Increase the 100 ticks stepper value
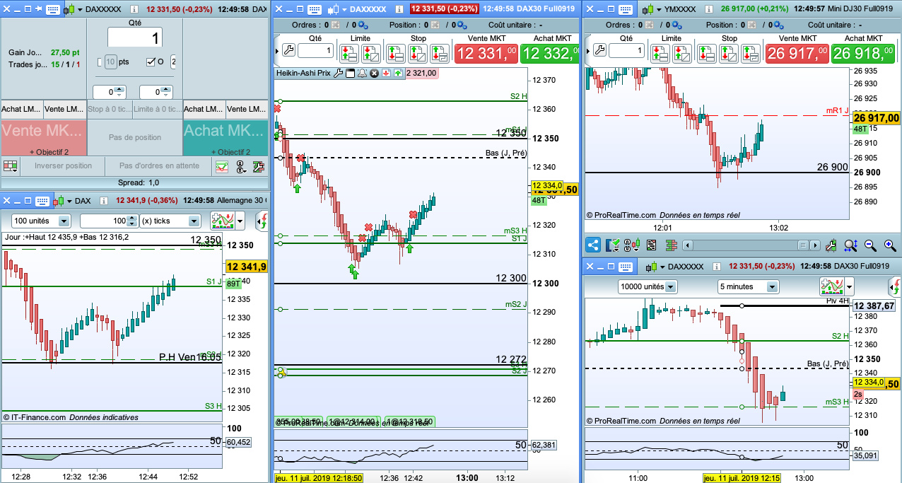Image resolution: width=902 pixels, height=483 pixels. pyautogui.click(x=132, y=218)
